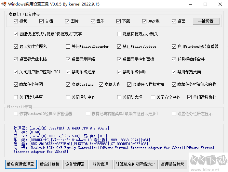Click 重启计算机 button
Screen dimensions: 228x172
pos(50,164)
